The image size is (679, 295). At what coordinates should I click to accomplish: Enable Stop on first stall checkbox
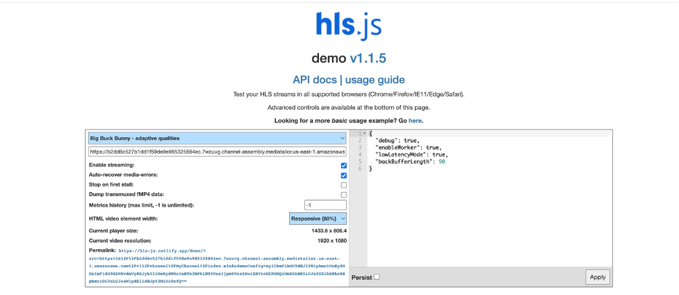point(344,185)
